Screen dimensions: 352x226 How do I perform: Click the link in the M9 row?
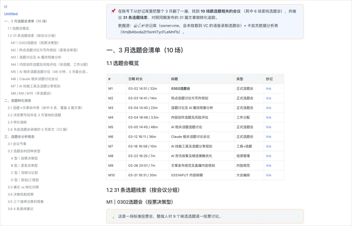[x=269, y=166]
